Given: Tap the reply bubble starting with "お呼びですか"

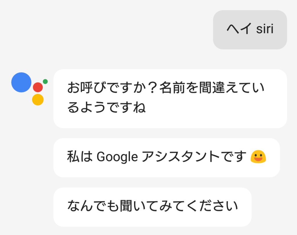Looking at the screenshot, I should [x=170, y=98].
